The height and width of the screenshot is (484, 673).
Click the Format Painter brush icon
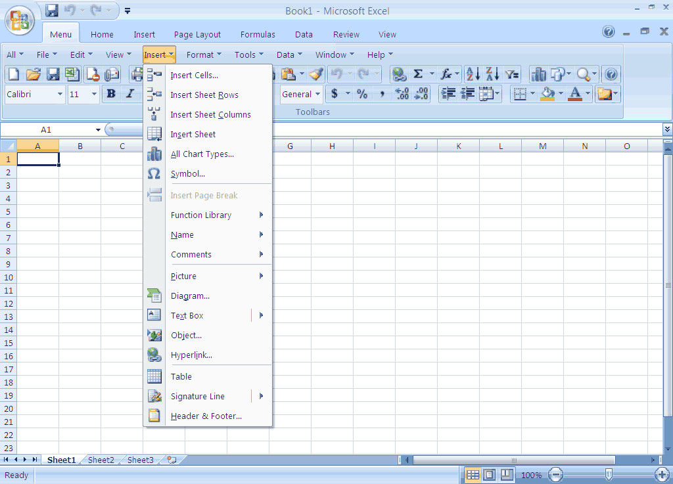[316, 74]
